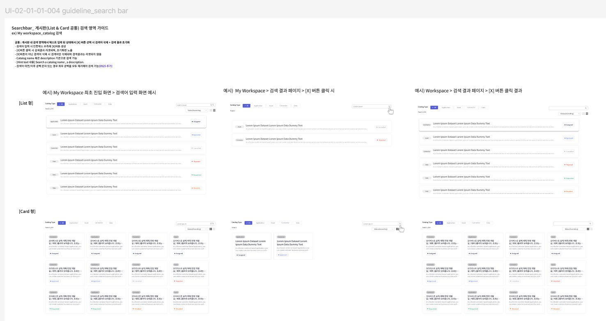Expand the Status sort dropdown in left Card-type mockup
The height and width of the screenshot is (321, 606).
click(x=196, y=229)
